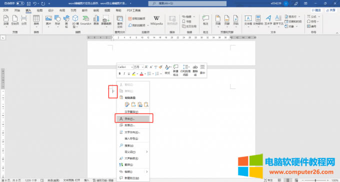Switch to the PDF工具集 ribbon tab
The image size is (340, 182).
(134, 10)
